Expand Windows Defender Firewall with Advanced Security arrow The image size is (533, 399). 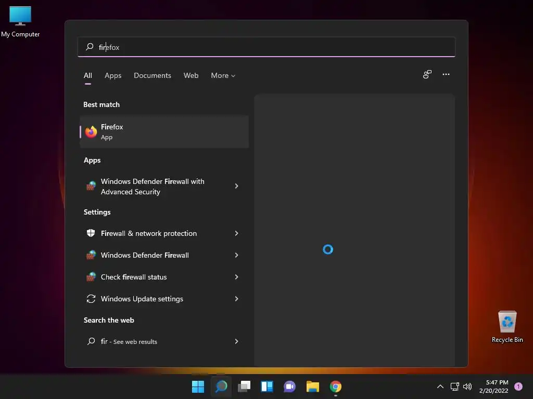(237, 186)
